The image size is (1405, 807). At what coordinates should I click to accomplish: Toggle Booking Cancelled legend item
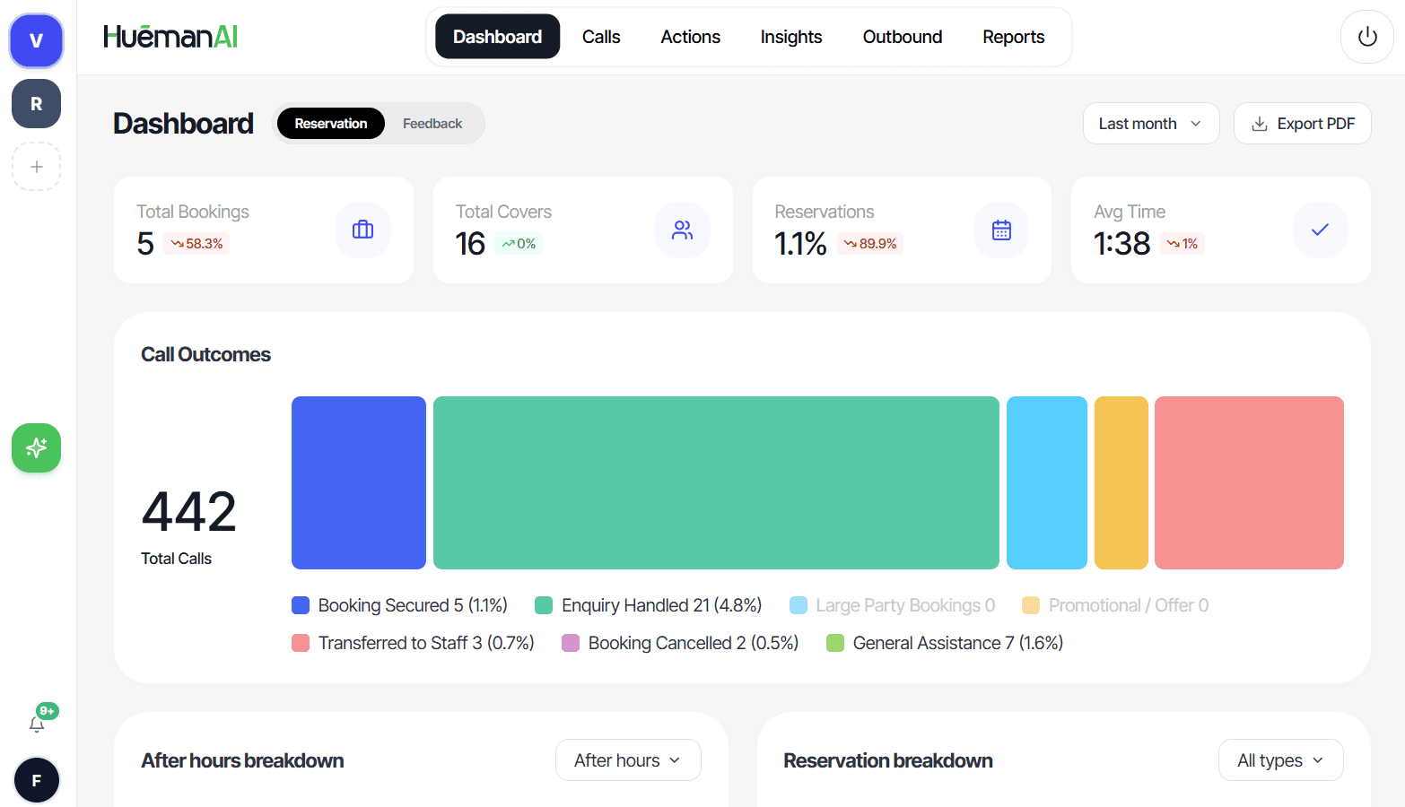[x=680, y=643]
